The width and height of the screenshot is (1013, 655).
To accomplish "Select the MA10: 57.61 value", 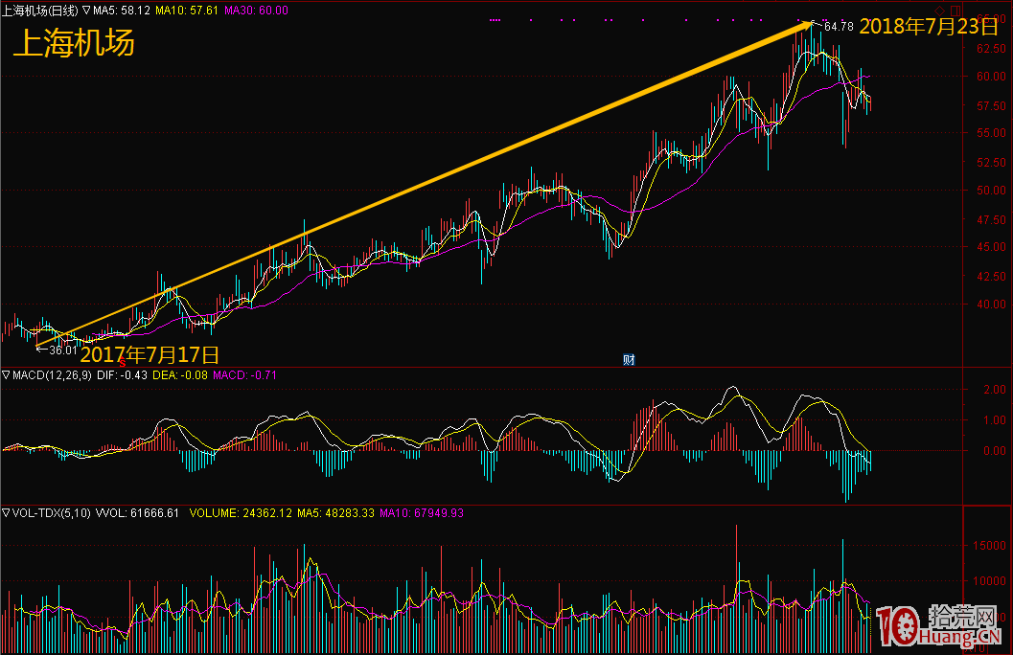I will (187, 11).
